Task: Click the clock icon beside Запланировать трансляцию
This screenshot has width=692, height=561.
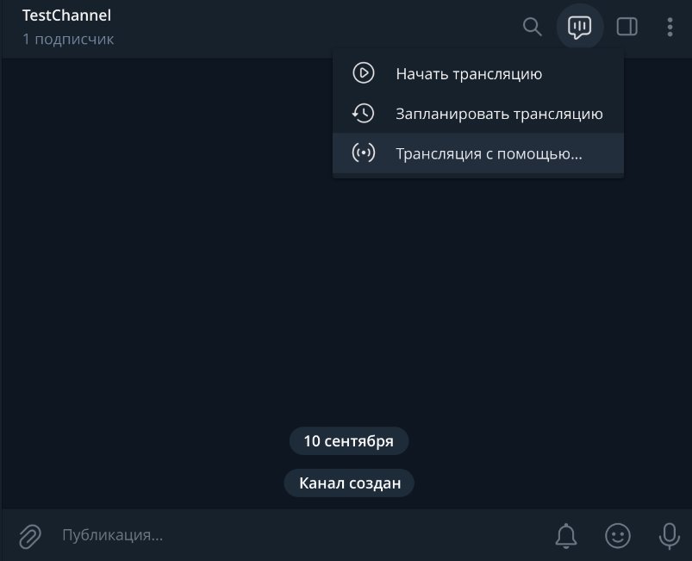Action: [x=363, y=113]
